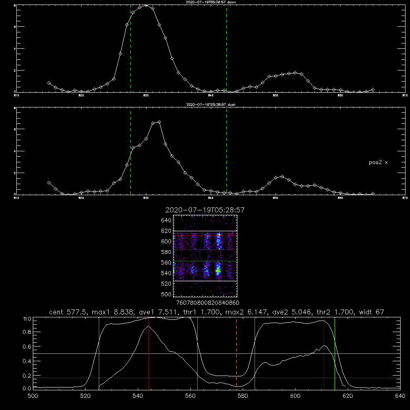The image size is (410, 410).
Task: Select green boundary line near 563
Action: tap(198, 353)
